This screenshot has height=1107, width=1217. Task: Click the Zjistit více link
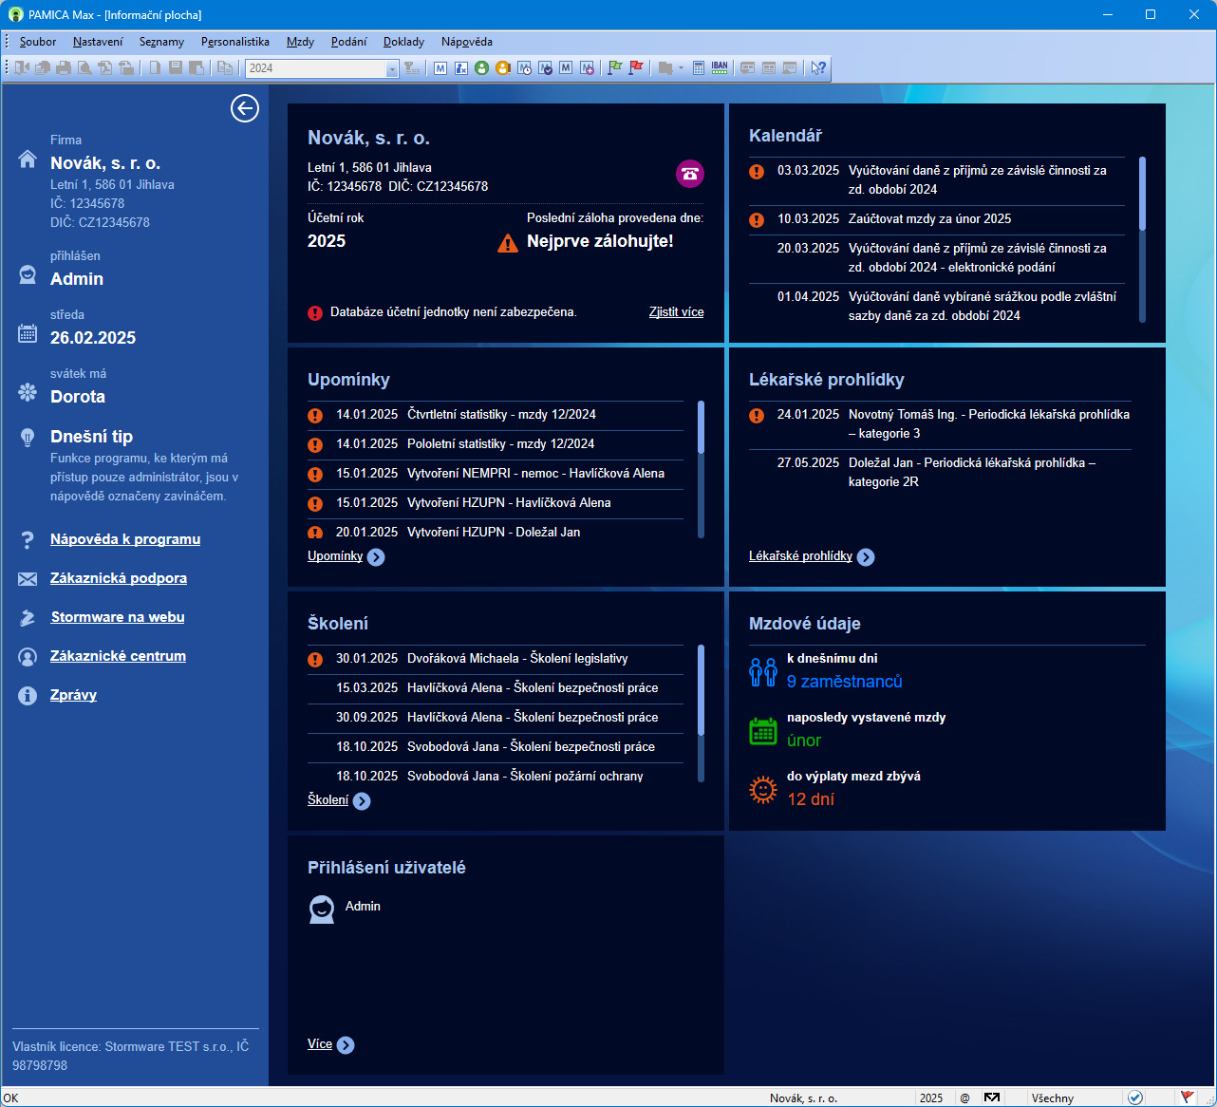[x=677, y=312]
